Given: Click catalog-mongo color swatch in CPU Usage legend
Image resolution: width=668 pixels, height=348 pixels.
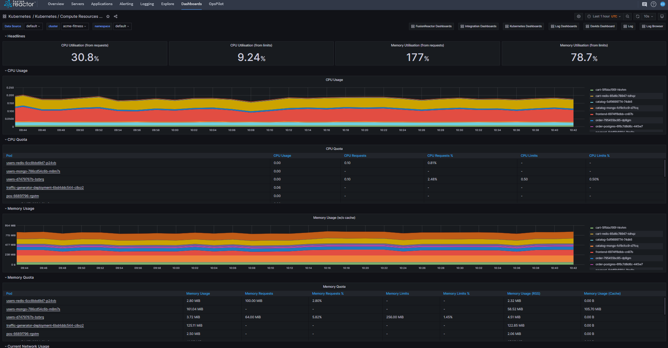Looking at the screenshot, I should [x=592, y=108].
